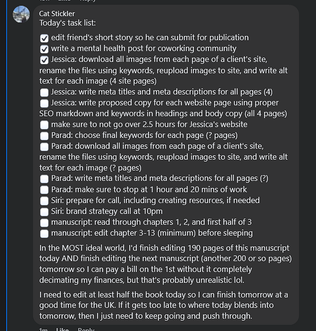316x331 pixels.
Task: Check Parad write meta titles checkbox
Action: (x=44, y=179)
